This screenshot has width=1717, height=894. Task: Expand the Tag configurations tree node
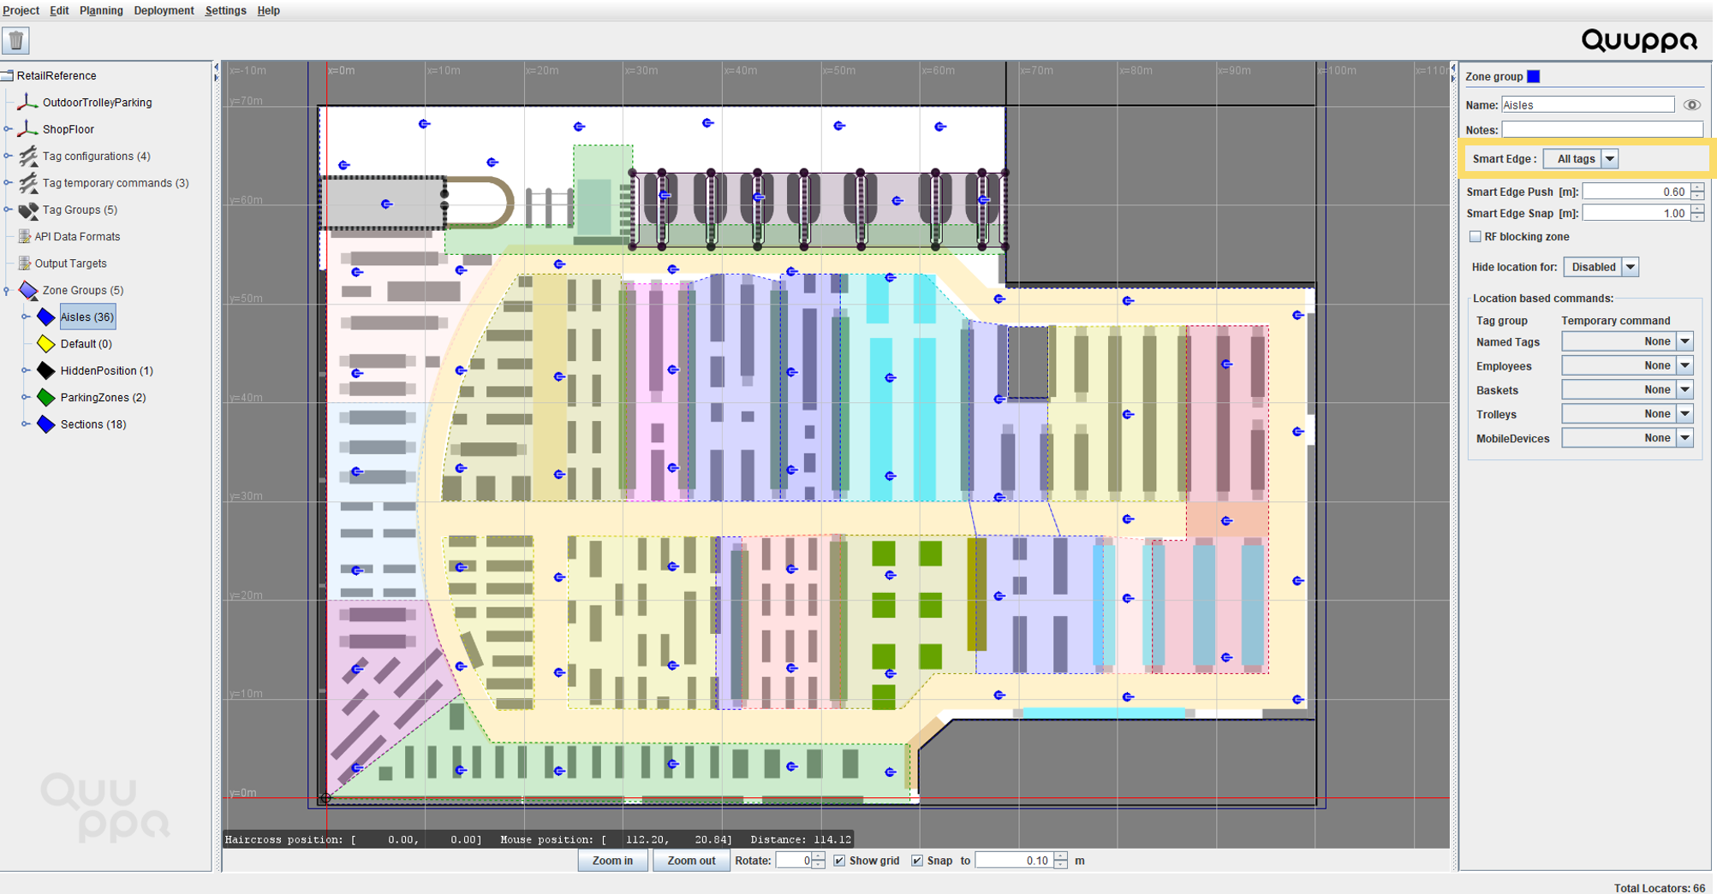pyautogui.click(x=8, y=156)
